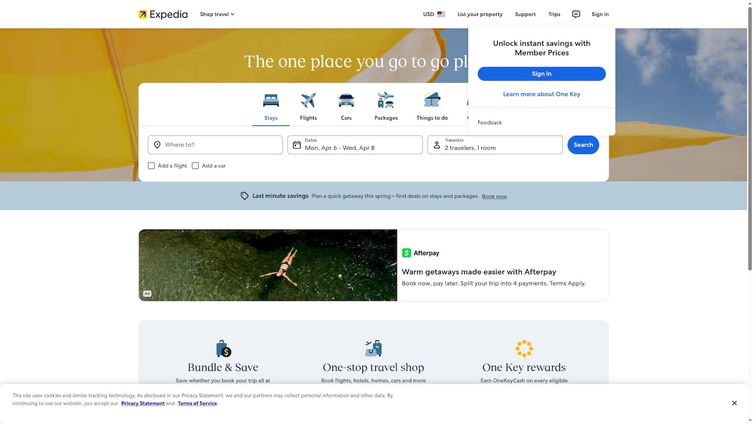Click the Afterpay swimming pool ad image
This screenshot has height=424, width=753.
268,265
